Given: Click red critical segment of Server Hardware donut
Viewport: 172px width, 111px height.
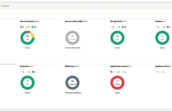Looking at the screenshot, I should (29, 32).
